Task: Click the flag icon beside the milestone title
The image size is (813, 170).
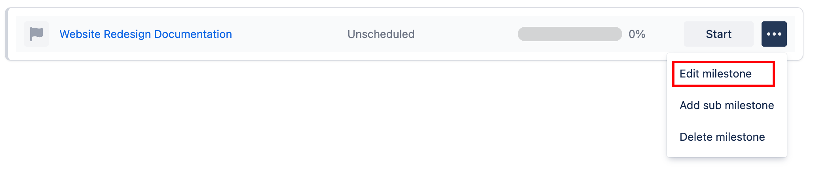Action: click(x=36, y=34)
